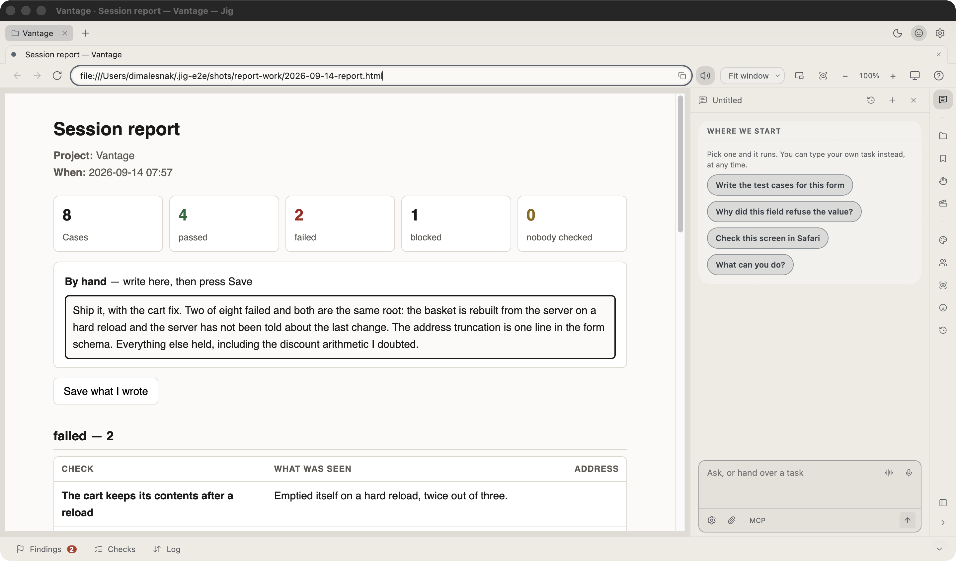Image resolution: width=956 pixels, height=561 pixels.
Task: Choose Check this screen in Safari
Action: point(767,238)
